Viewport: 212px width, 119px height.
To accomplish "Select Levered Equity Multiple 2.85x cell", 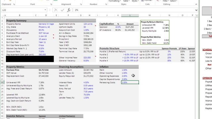I will tap(41, 98).
